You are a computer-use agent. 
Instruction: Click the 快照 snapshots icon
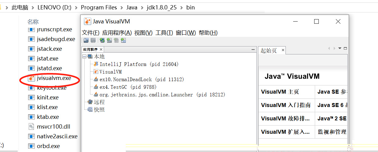click(x=90, y=110)
